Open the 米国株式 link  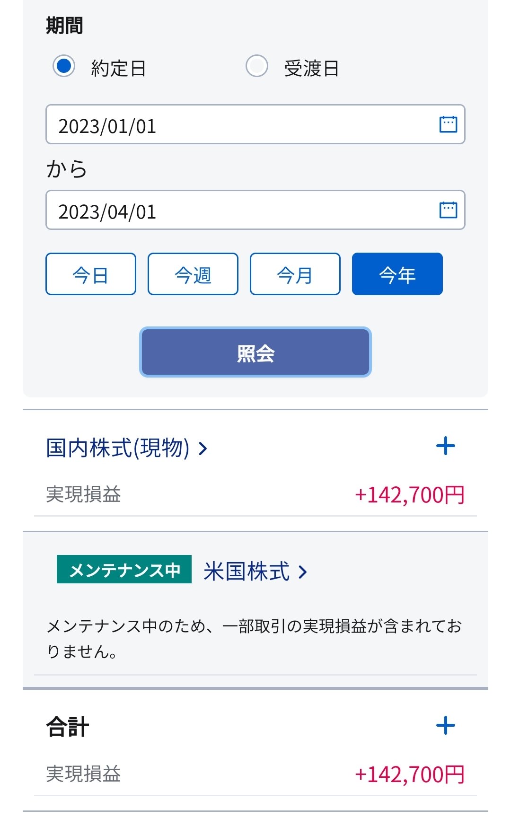pyautogui.click(x=246, y=571)
